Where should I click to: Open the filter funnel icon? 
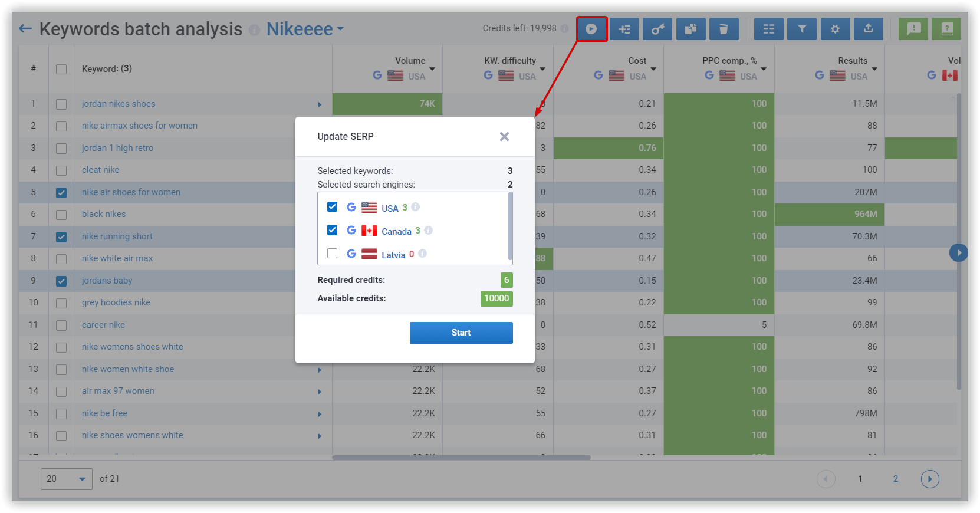pyautogui.click(x=802, y=29)
